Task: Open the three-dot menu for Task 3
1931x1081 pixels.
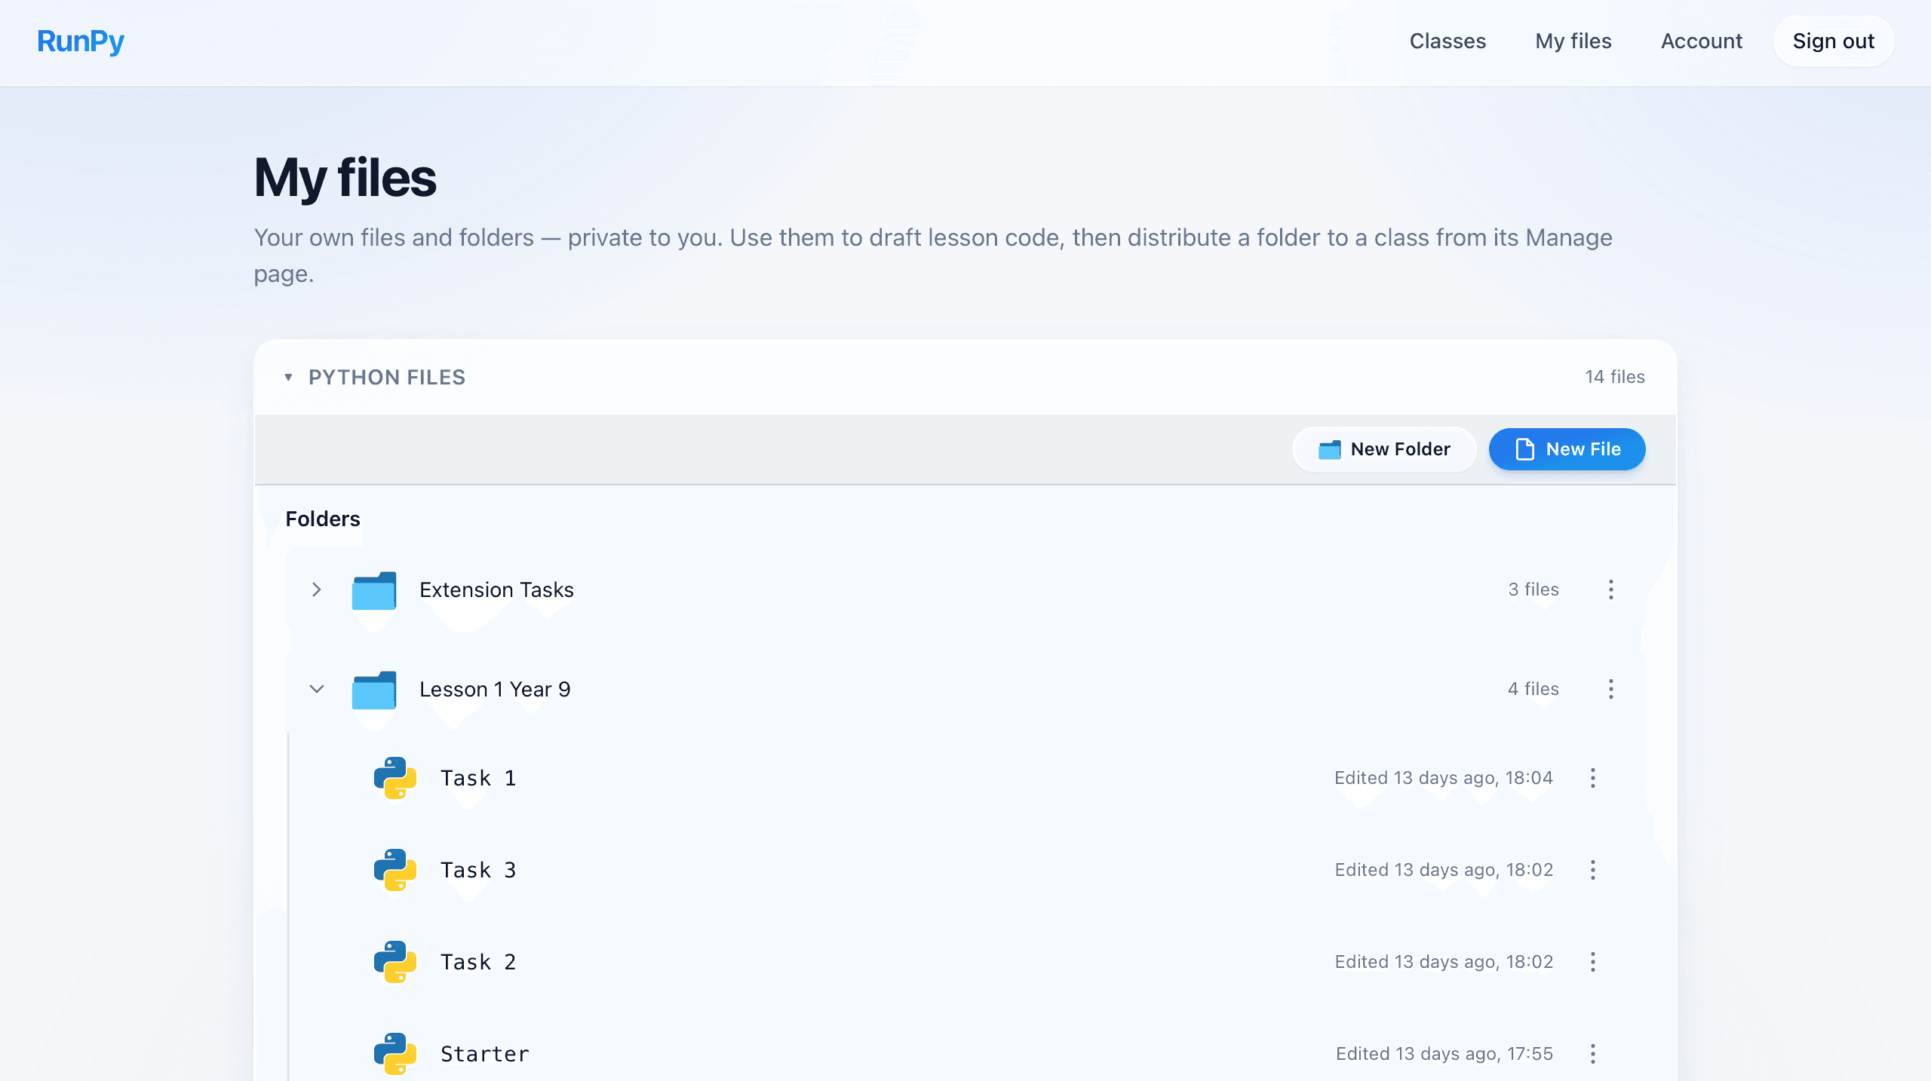Action: click(1592, 870)
